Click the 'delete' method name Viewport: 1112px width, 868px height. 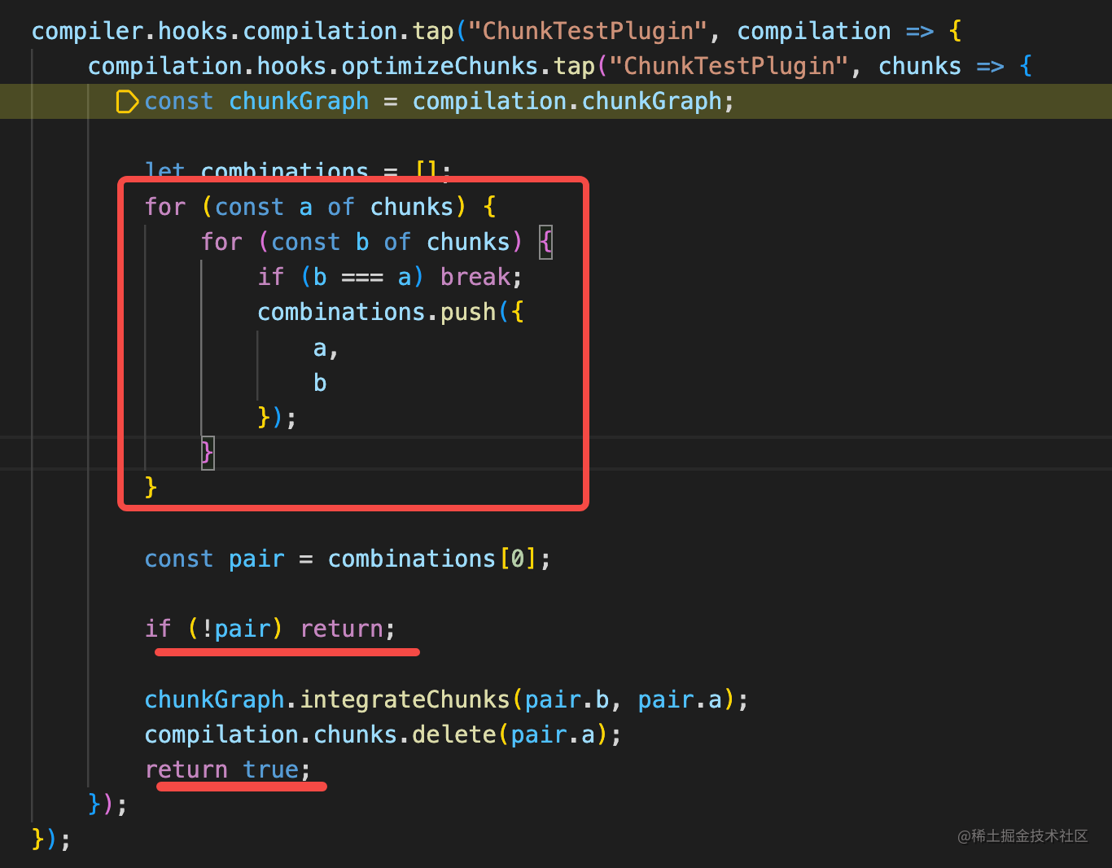[x=454, y=734]
